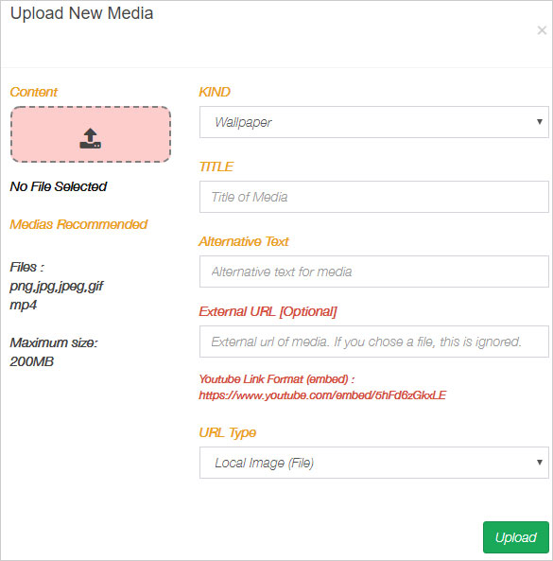Click the upload tray icon in Content

click(x=90, y=138)
